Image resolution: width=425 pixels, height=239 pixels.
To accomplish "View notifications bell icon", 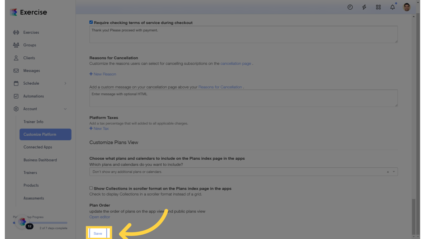I will click(393, 7).
